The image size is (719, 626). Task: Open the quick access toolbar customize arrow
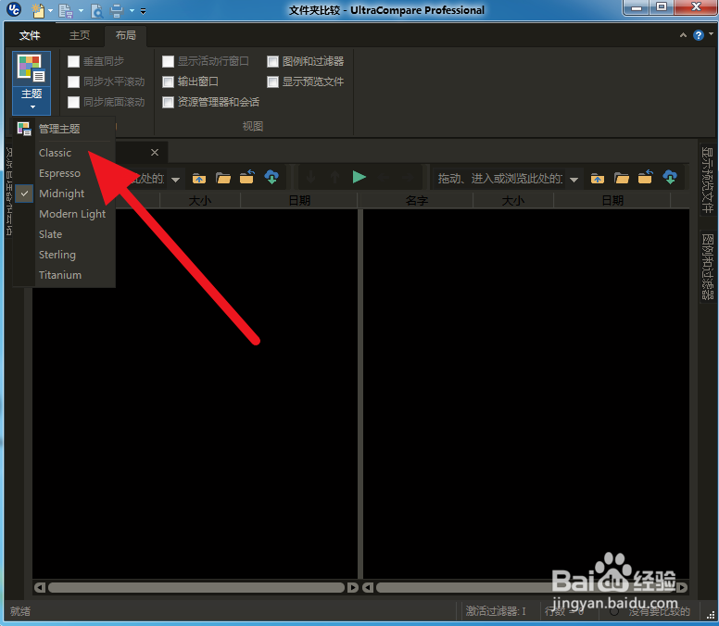click(x=143, y=11)
